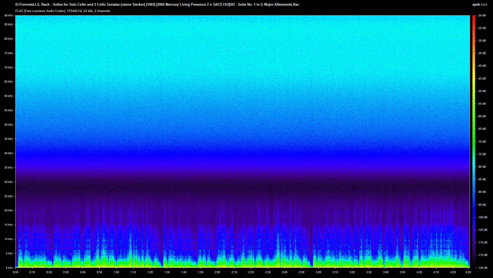
Task: Click the spek 0.8.2 version label
Action: click(480, 5)
